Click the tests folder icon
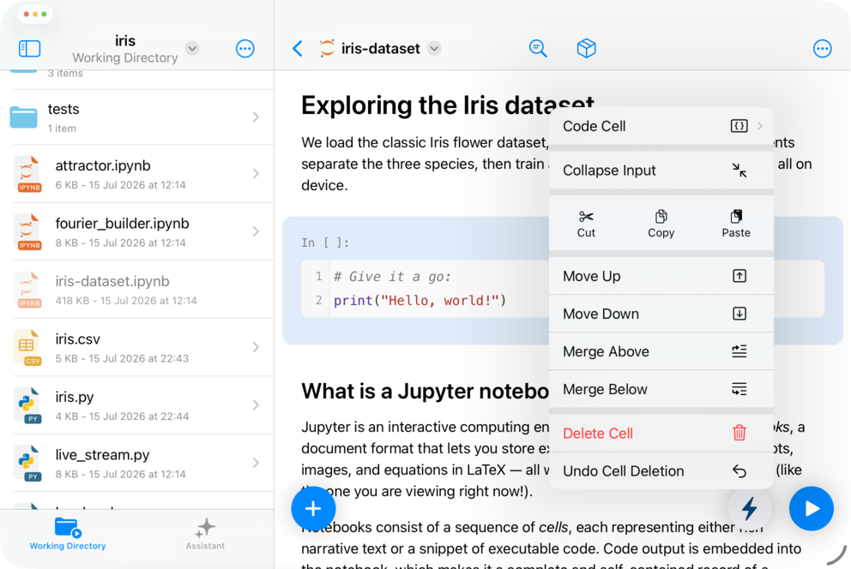The width and height of the screenshot is (851, 569). [23, 117]
